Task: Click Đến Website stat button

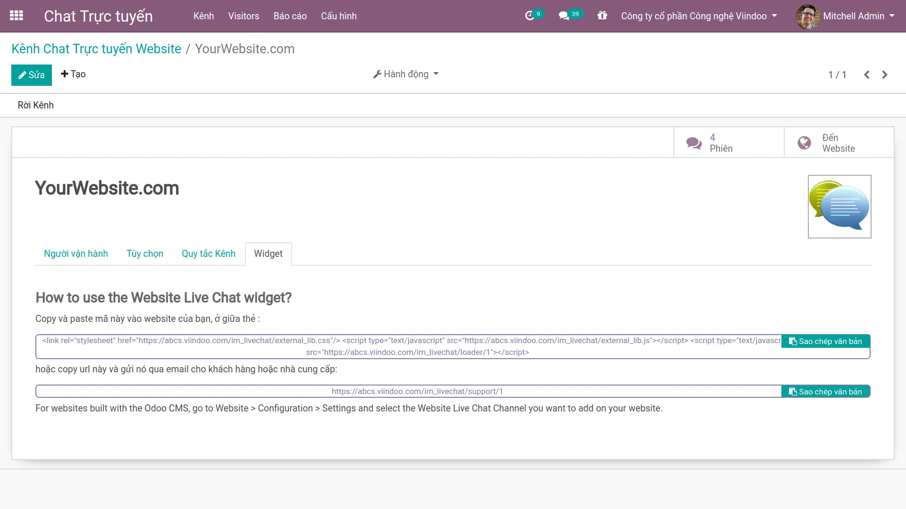Action: click(x=839, y=142)
